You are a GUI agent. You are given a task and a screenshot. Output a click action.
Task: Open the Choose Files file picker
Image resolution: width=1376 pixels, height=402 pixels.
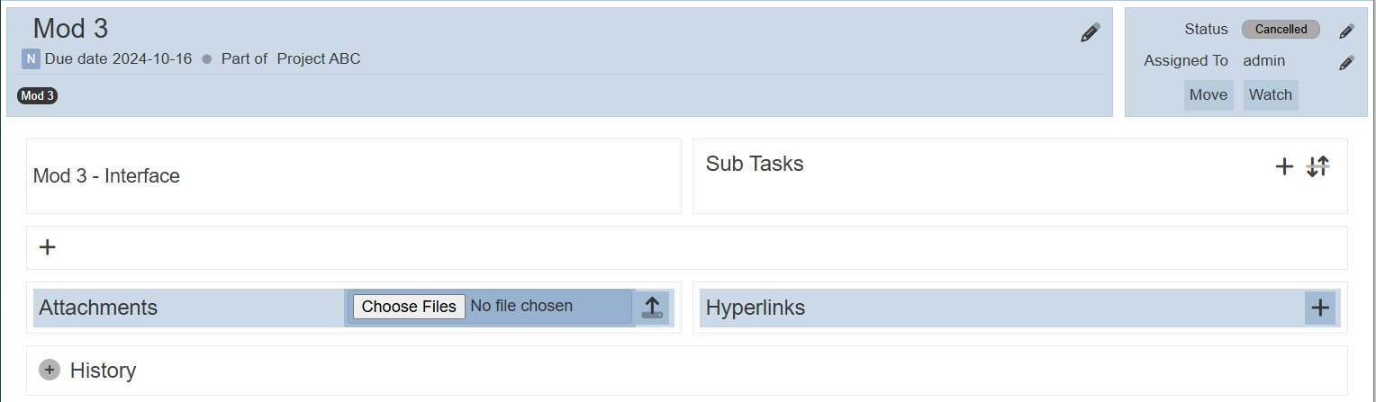coord(409,307)
